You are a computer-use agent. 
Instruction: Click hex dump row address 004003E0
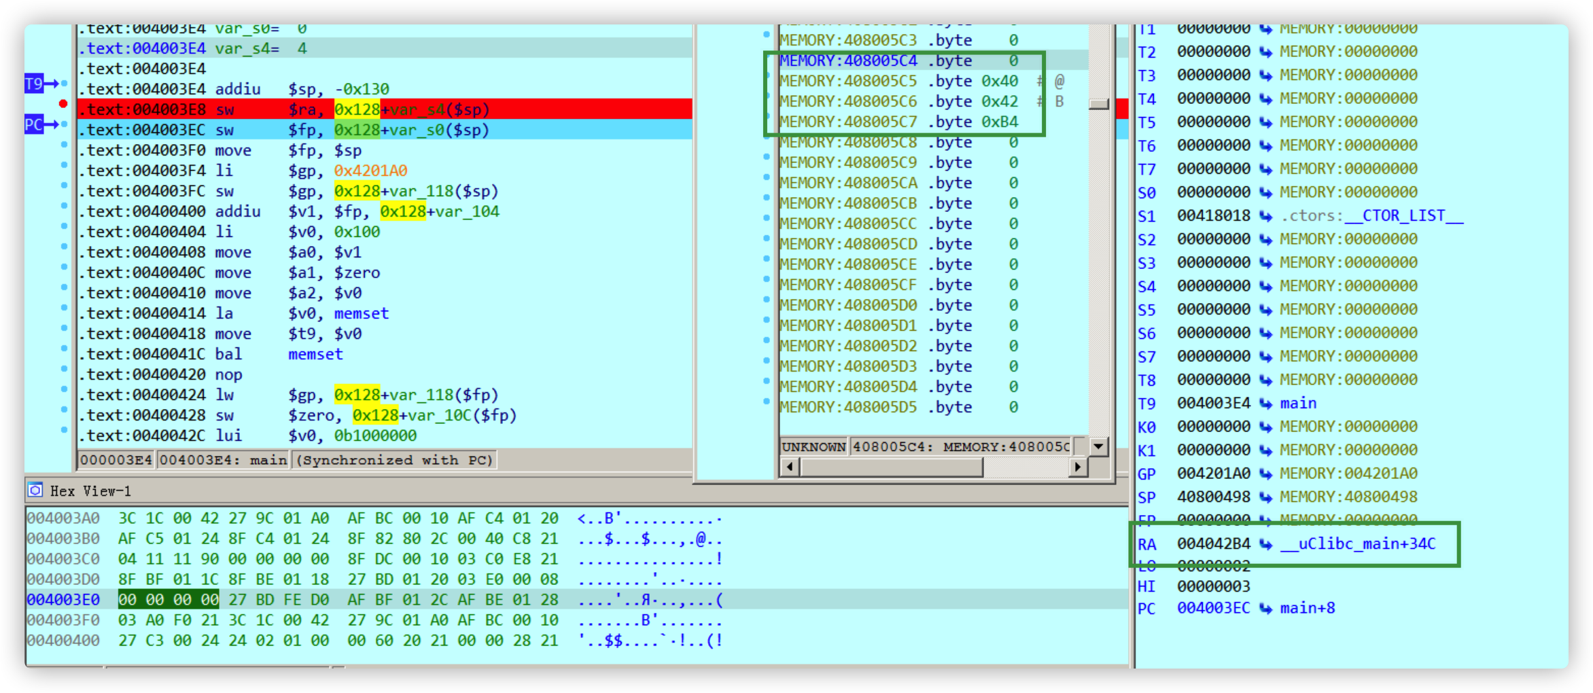tap(63, 600)
